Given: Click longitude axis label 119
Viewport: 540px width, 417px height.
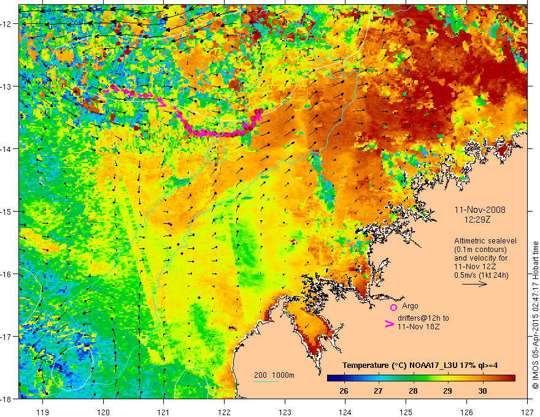Looking at the screenshot, I should pos(43,412).
